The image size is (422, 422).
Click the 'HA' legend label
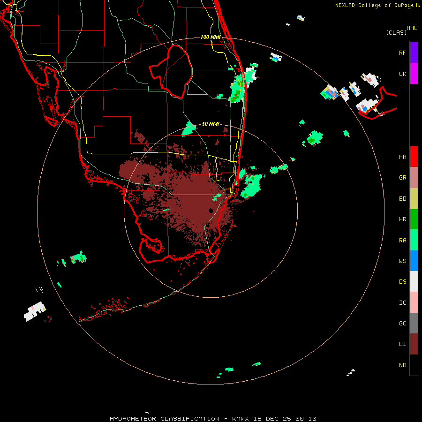tap(402, 157)
